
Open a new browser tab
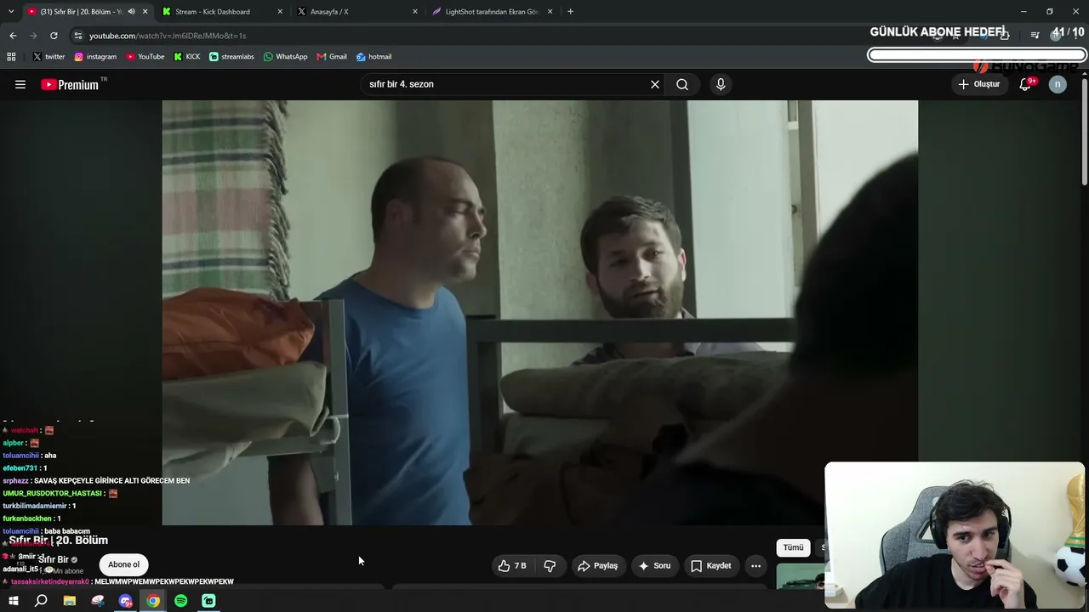tap(570, 12)
